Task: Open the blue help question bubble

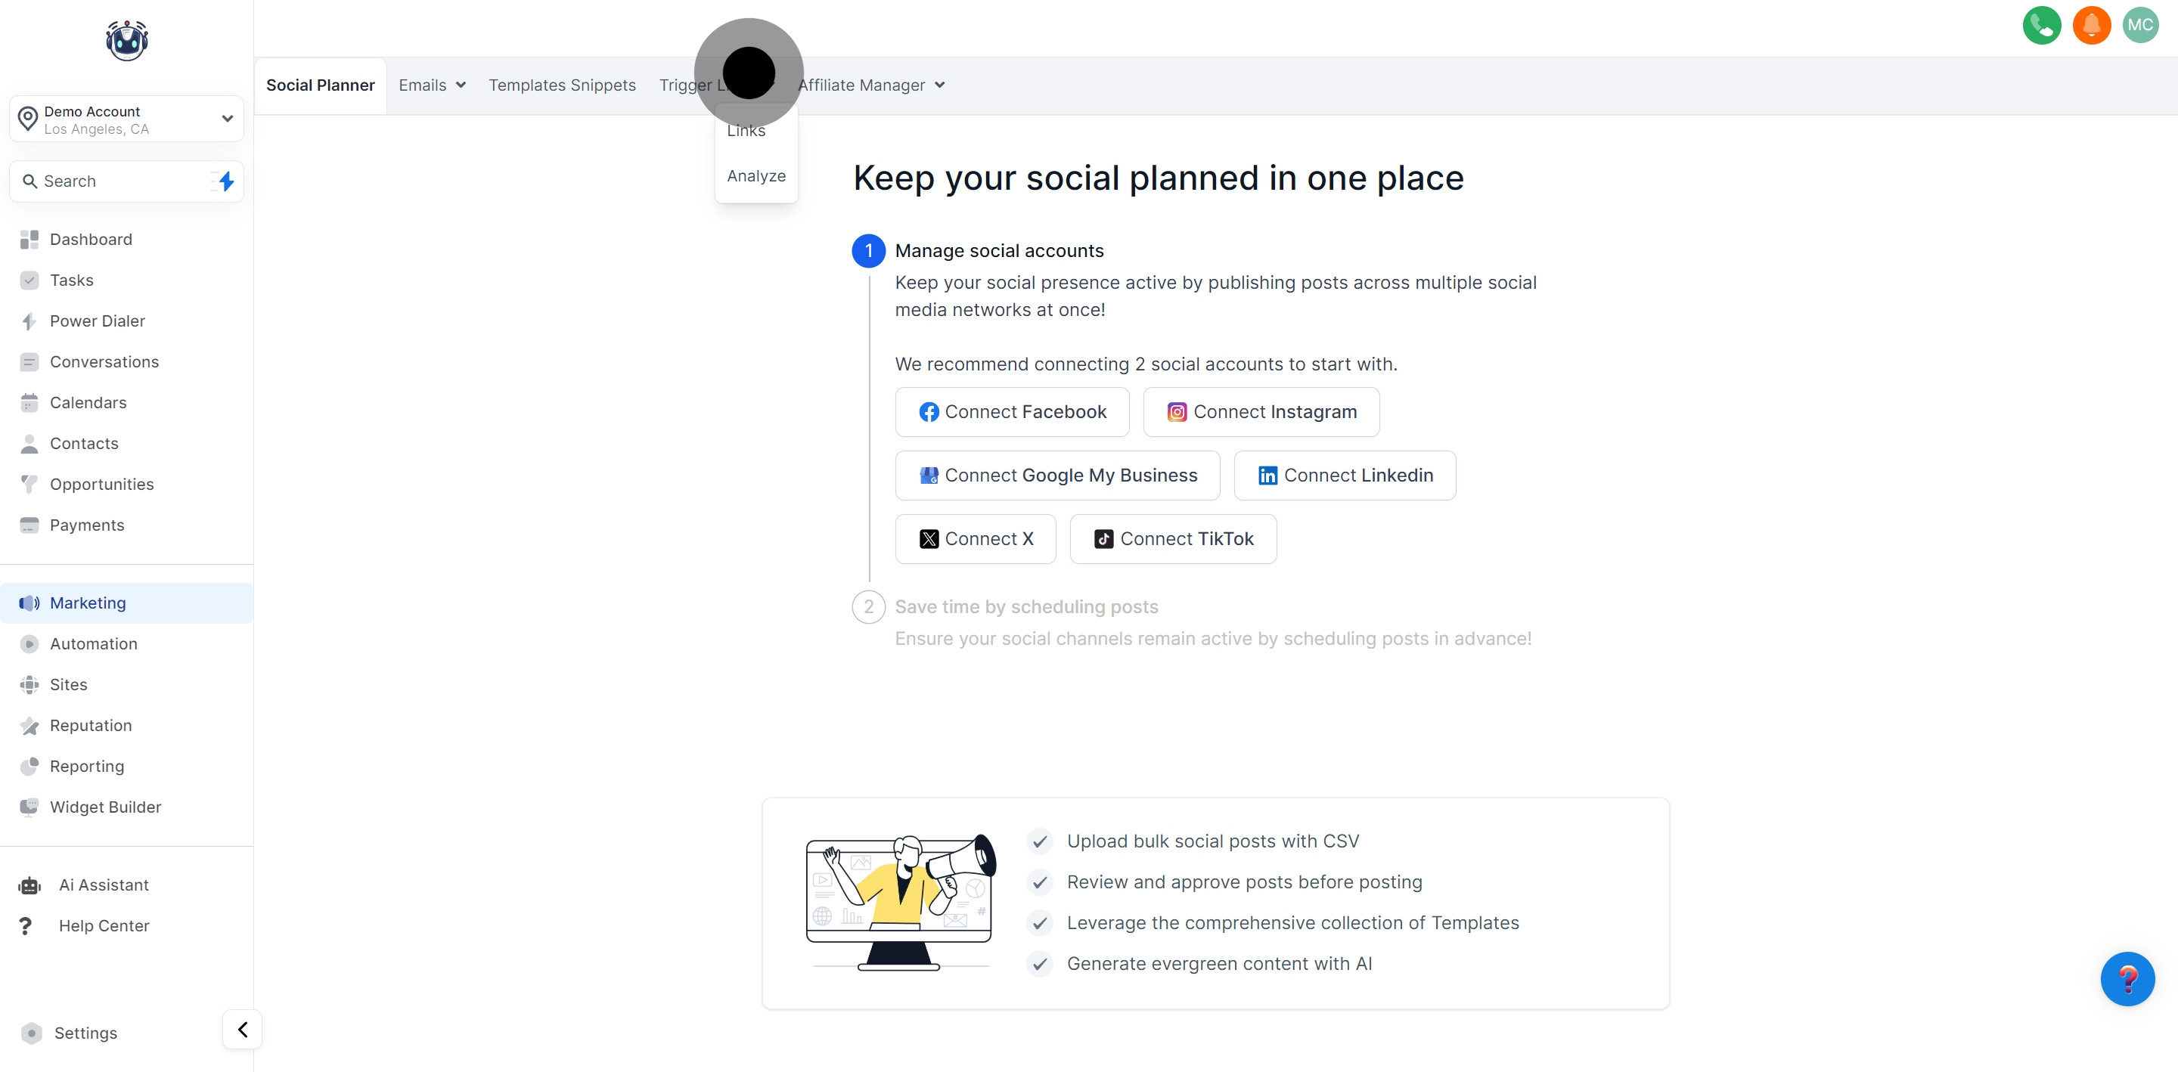Action: point(2127,978)
